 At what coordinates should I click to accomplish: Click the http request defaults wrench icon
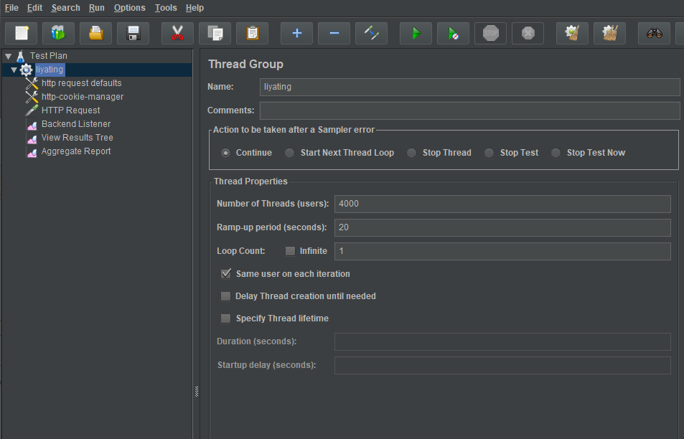coord(32,83)
